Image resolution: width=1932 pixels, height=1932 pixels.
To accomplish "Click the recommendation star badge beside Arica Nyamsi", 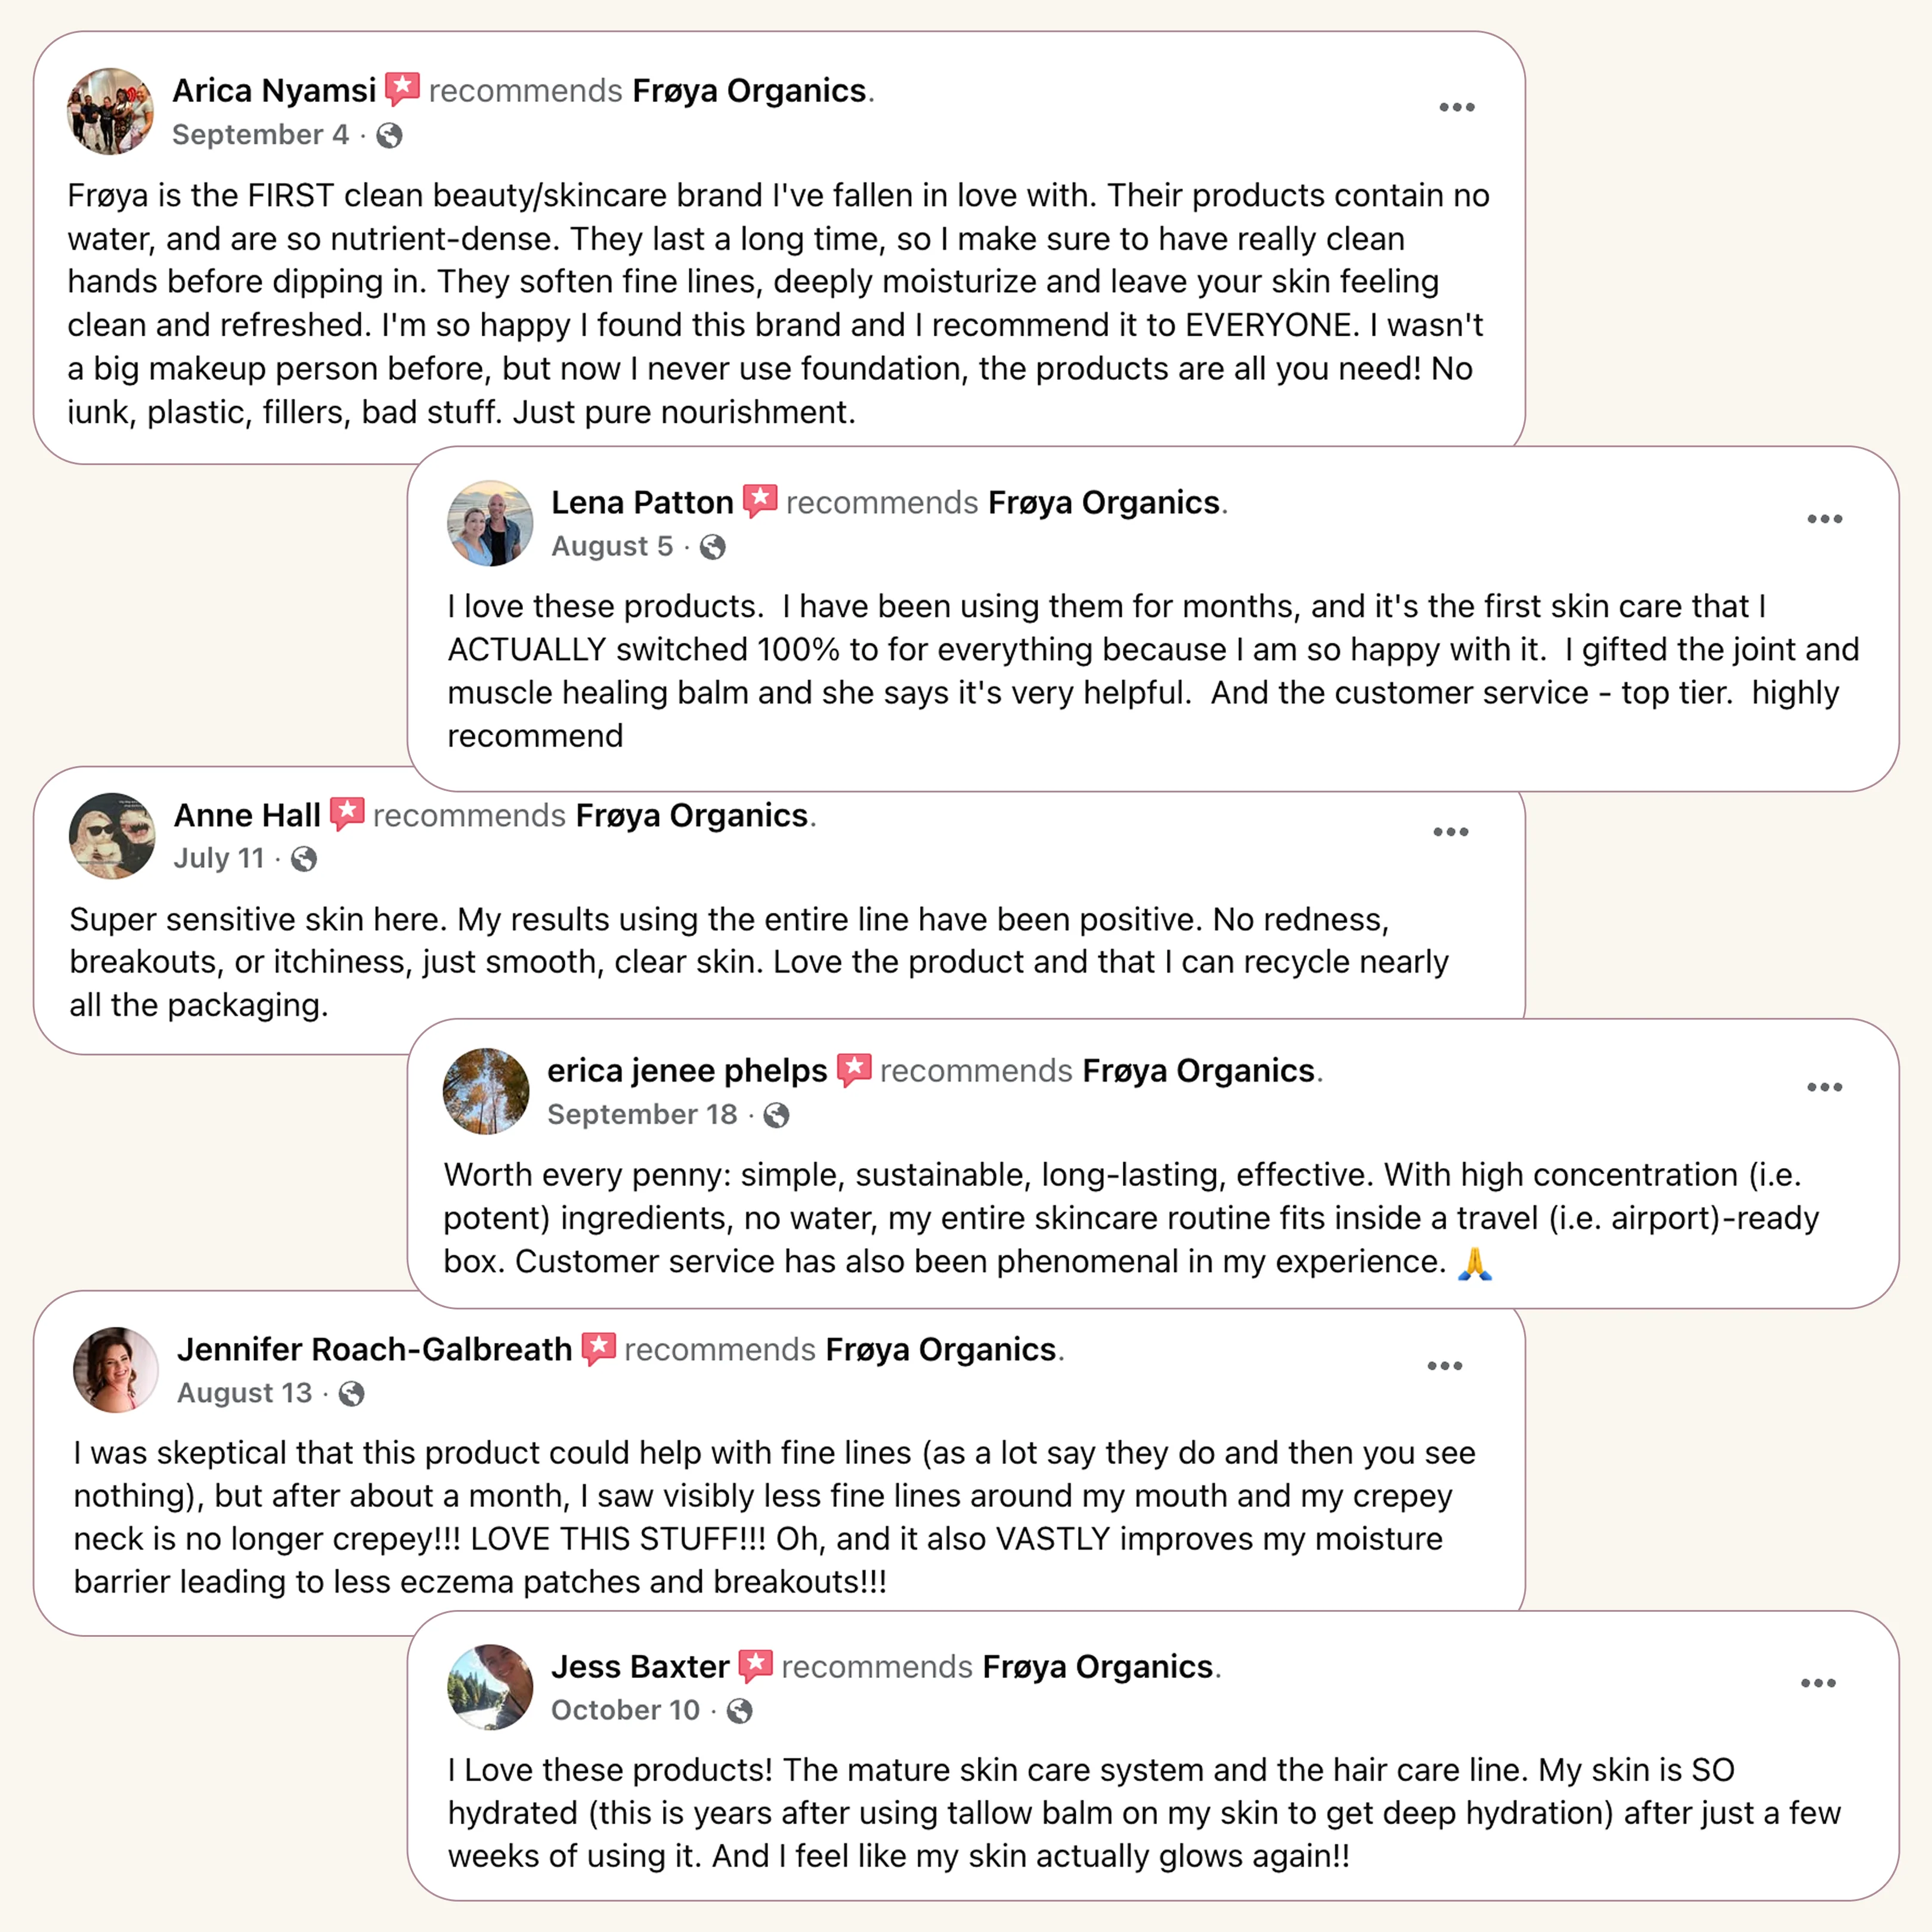I will (x=402, y=89).
